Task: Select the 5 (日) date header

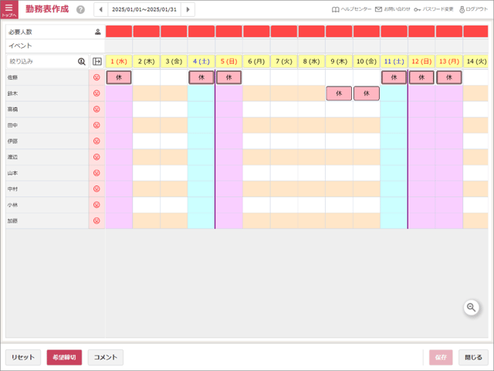Action: click(x=228, y=62)
